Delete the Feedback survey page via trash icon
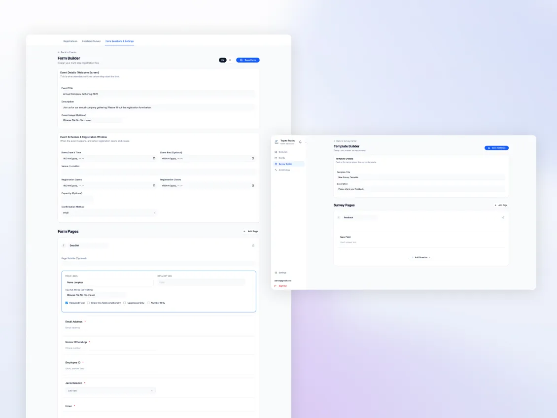The height and width of the screenshot is (418, 557). (503, 217)
